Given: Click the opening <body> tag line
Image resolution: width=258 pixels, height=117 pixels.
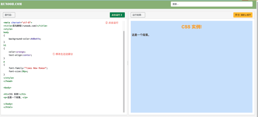Looking at the screenshot, I should click(x=7, y=88).
